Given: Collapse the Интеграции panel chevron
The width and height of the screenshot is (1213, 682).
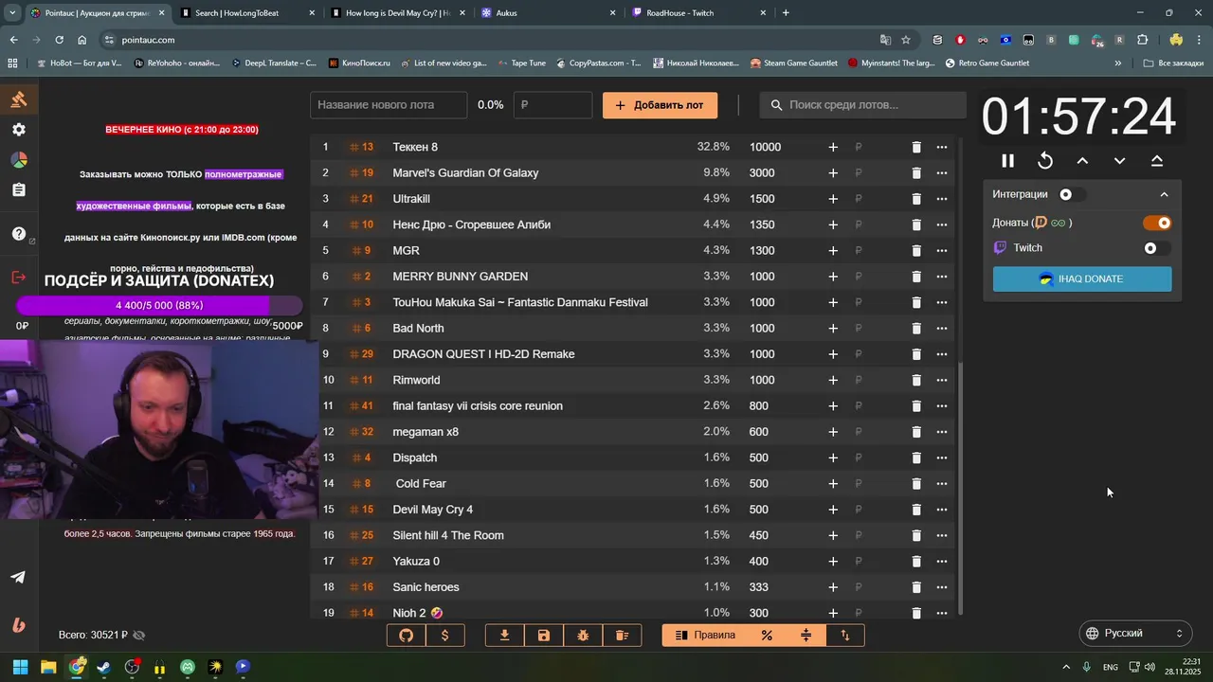Looking at the screenshot, I should click(x=1164, y=194).
